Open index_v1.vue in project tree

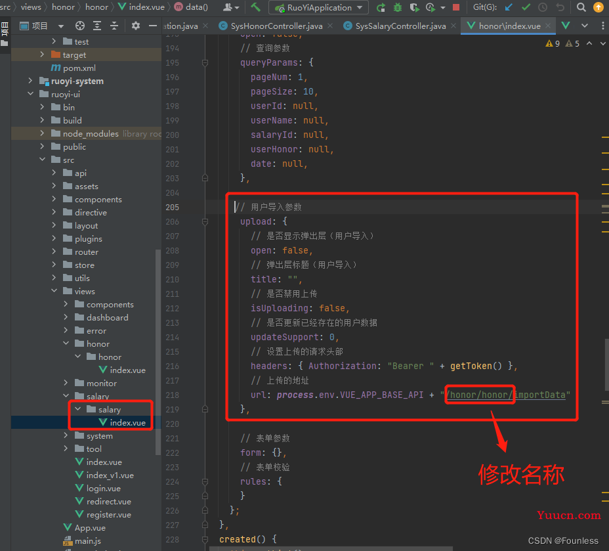tap(110, 475)
